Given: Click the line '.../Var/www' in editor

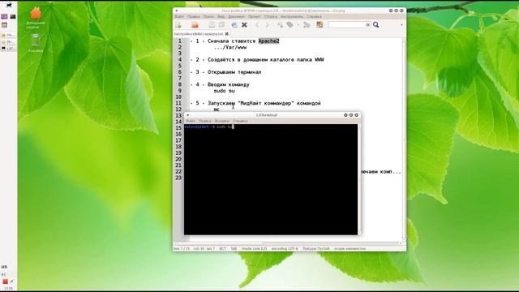Looking at the screenshot, I should coord(230,47).
